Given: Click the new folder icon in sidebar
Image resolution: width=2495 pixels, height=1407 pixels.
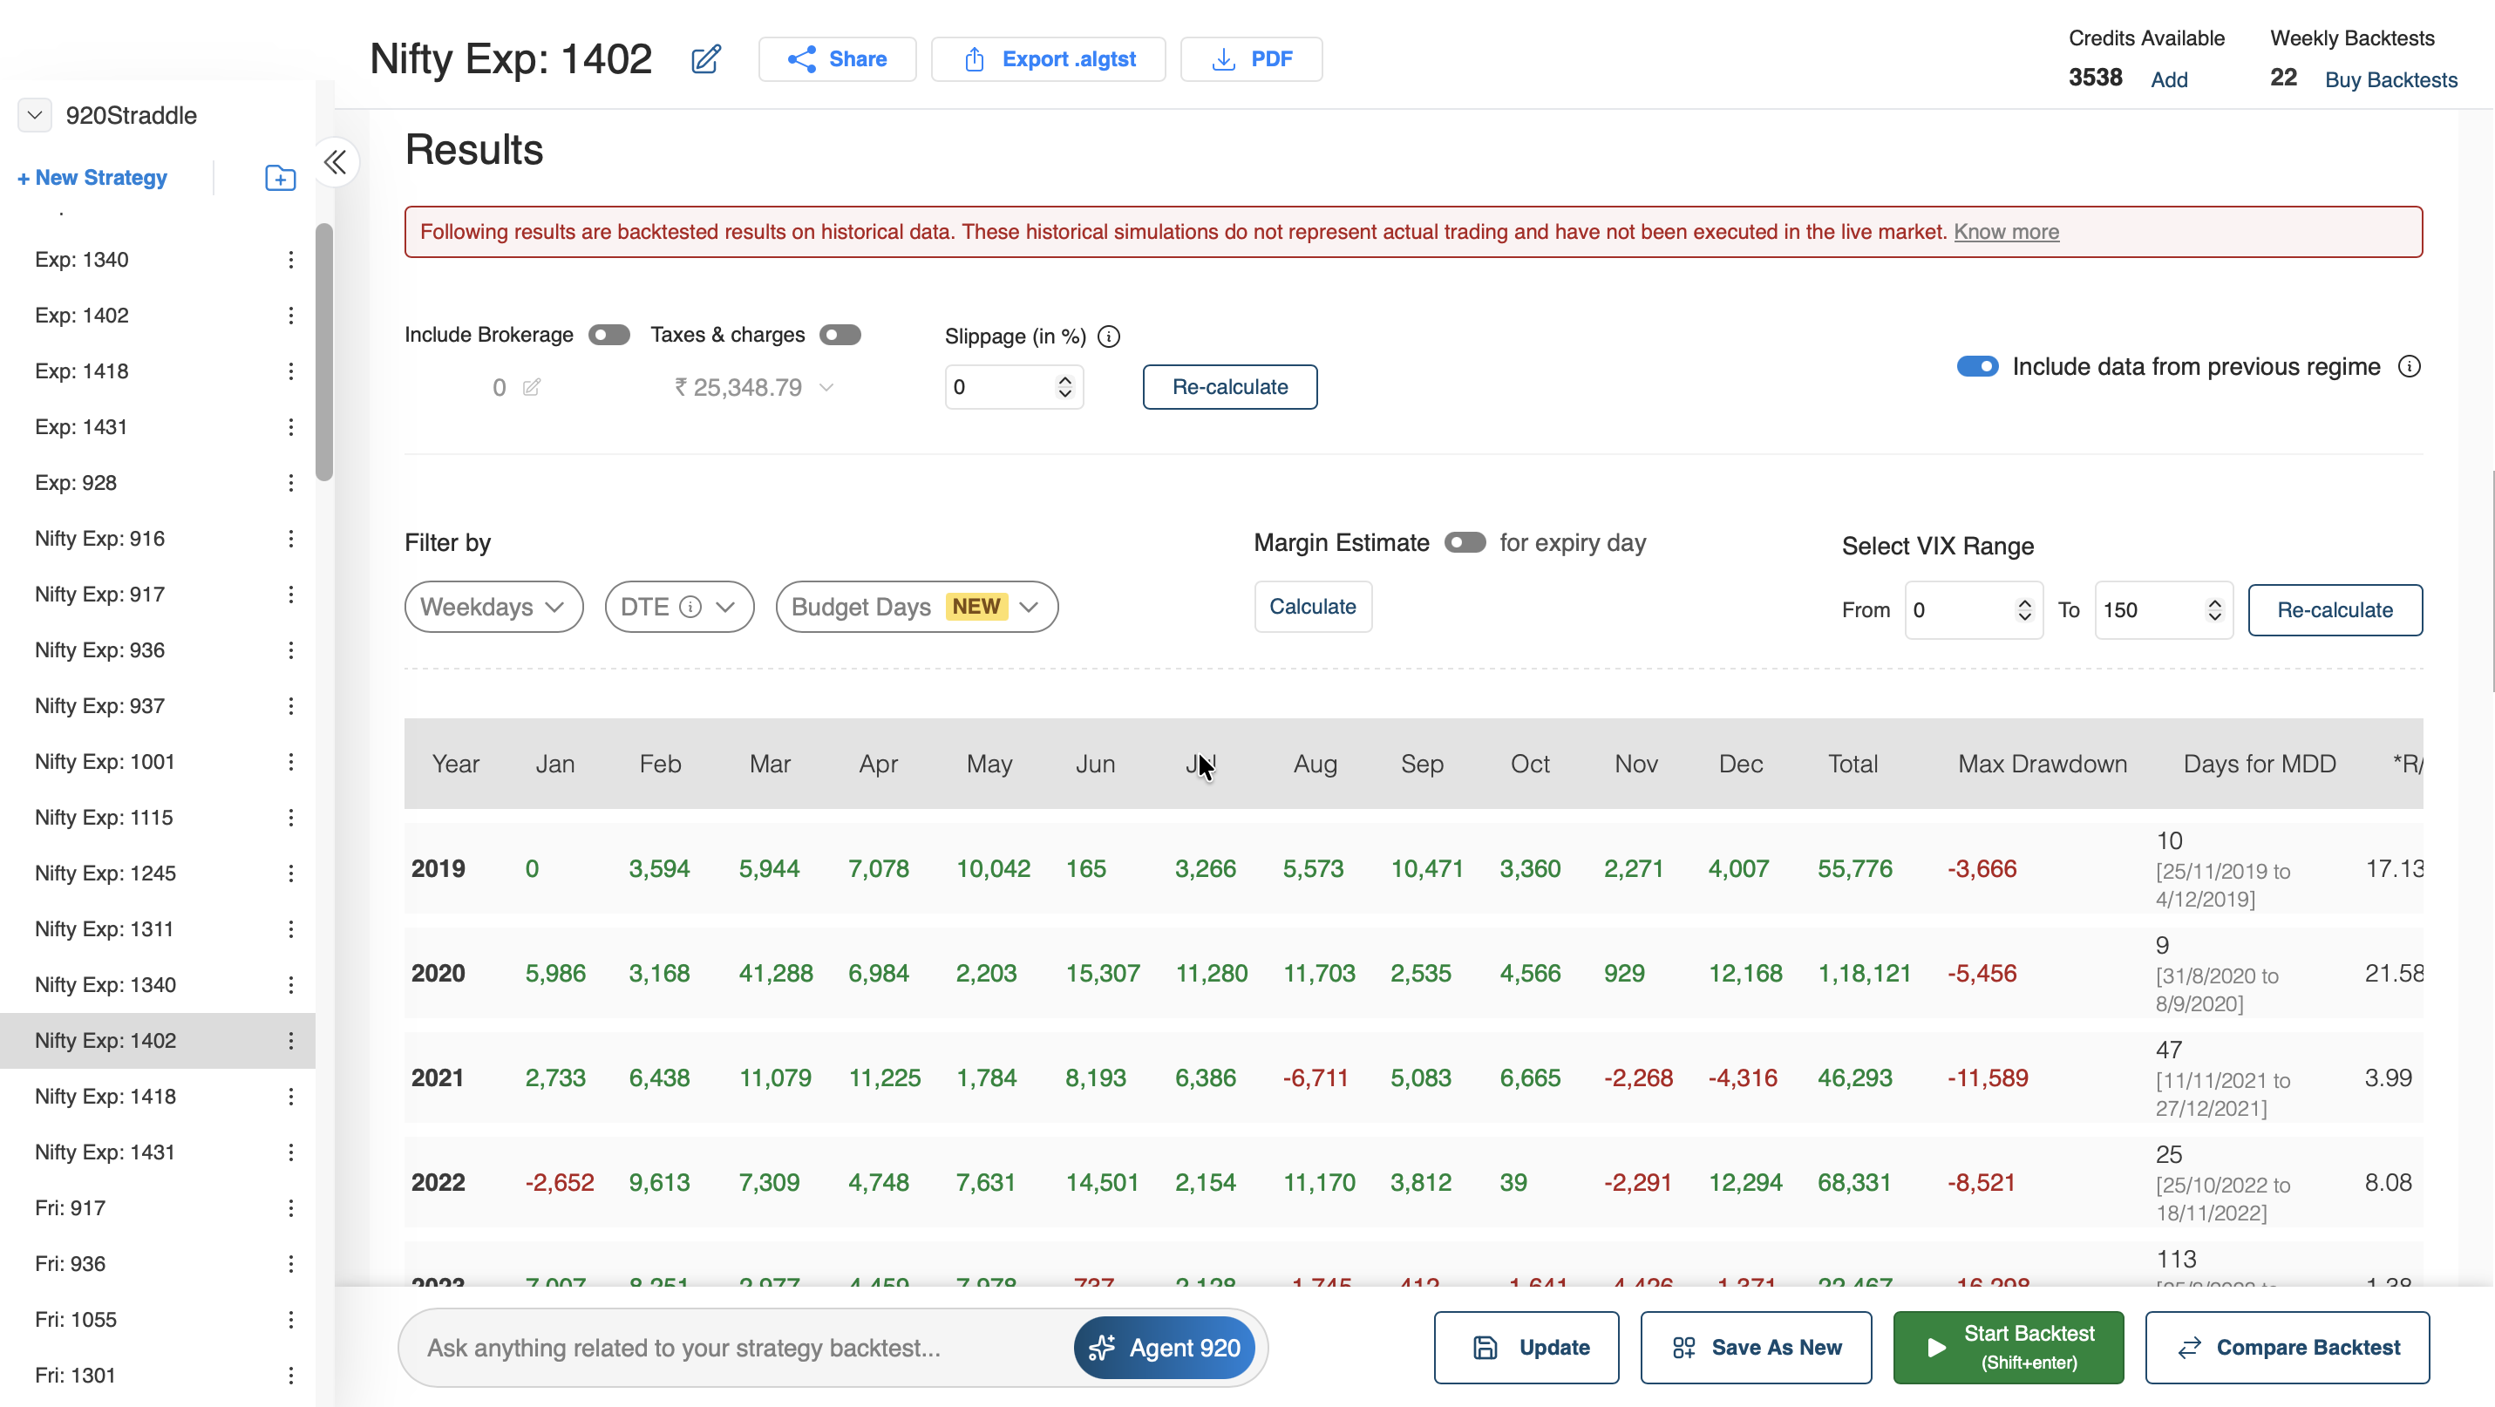Looking at the screenshot, I should point(280,178).
